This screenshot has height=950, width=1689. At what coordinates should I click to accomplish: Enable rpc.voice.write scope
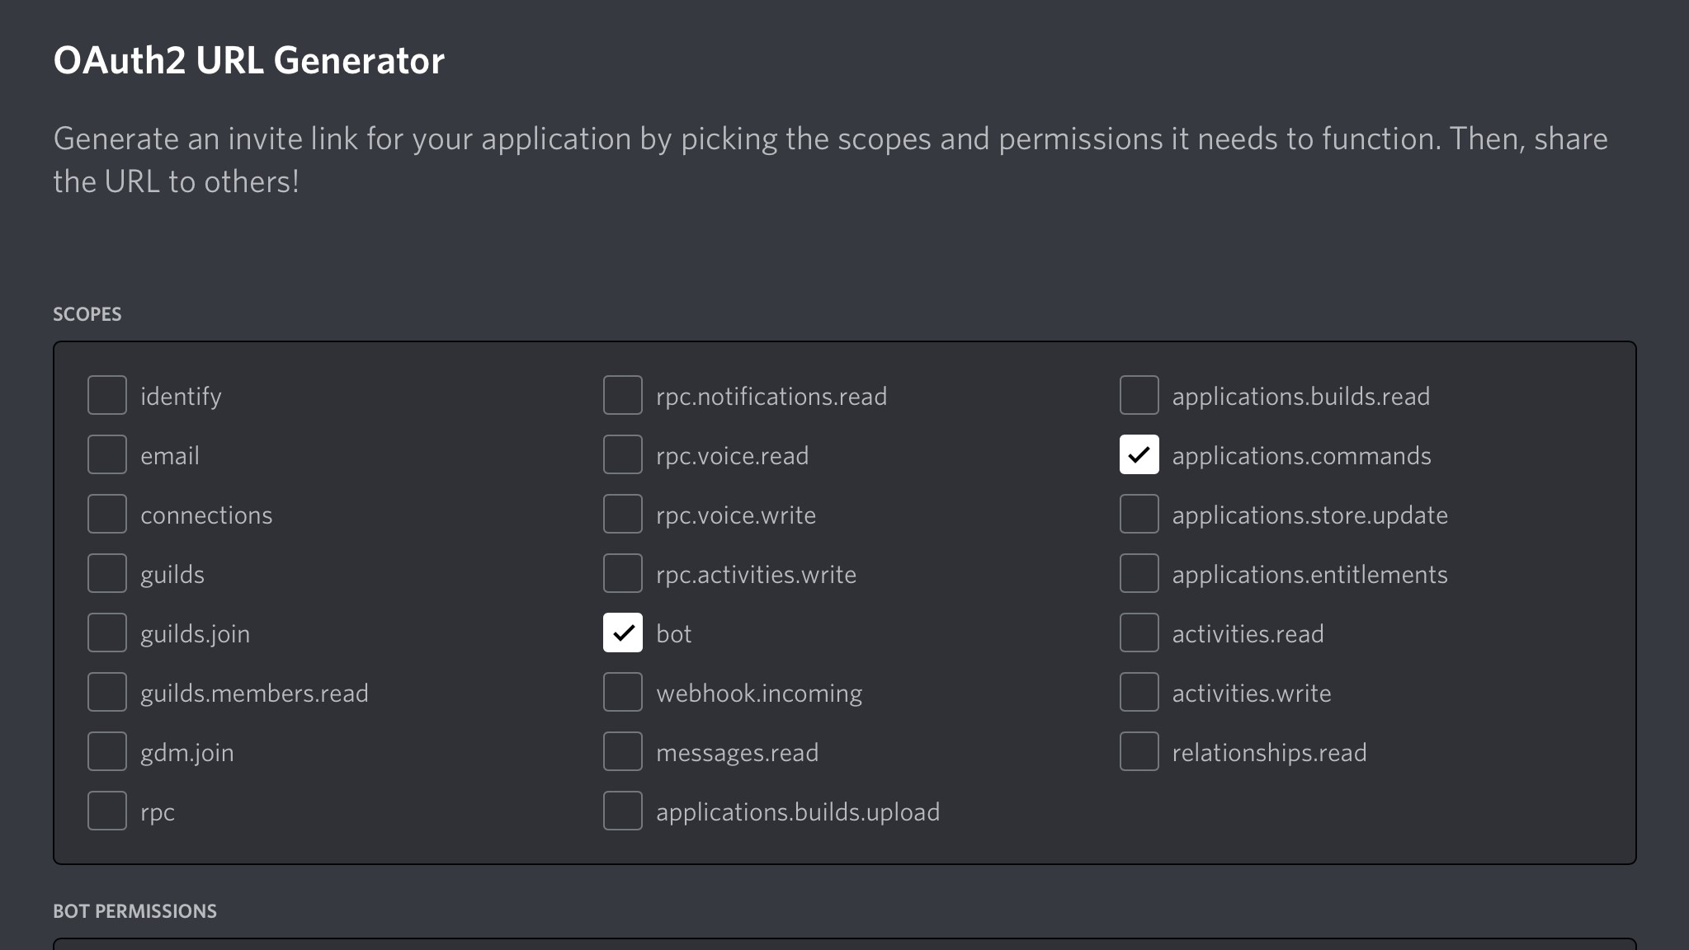coord(623,514)
